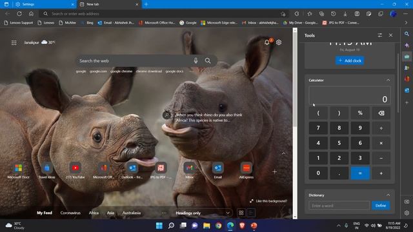
Task: Switch the feed to grid view layout
Action: click(241, 213)
